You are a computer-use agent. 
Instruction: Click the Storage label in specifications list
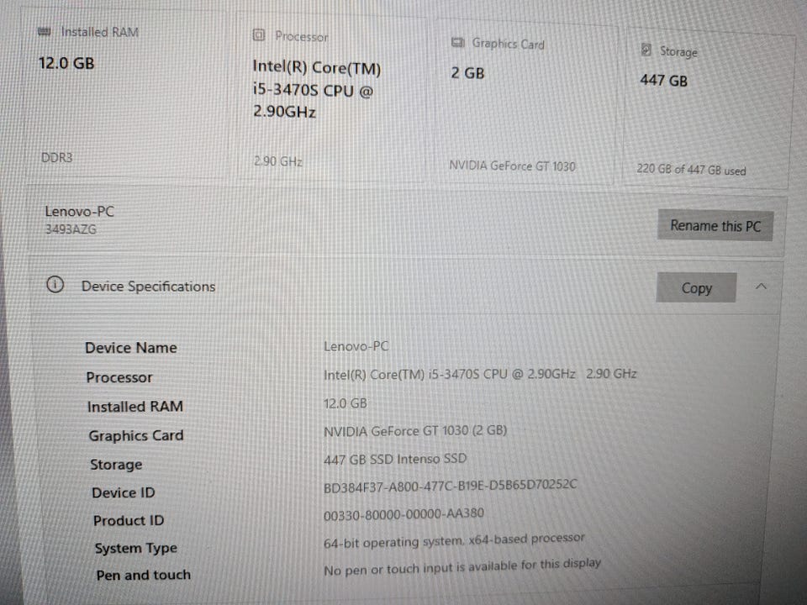pos(116,465)
